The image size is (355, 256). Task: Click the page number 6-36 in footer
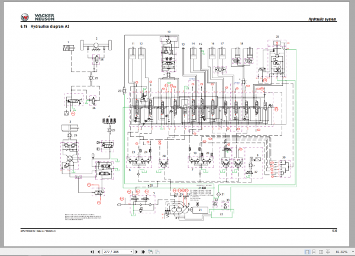point(335,231)
